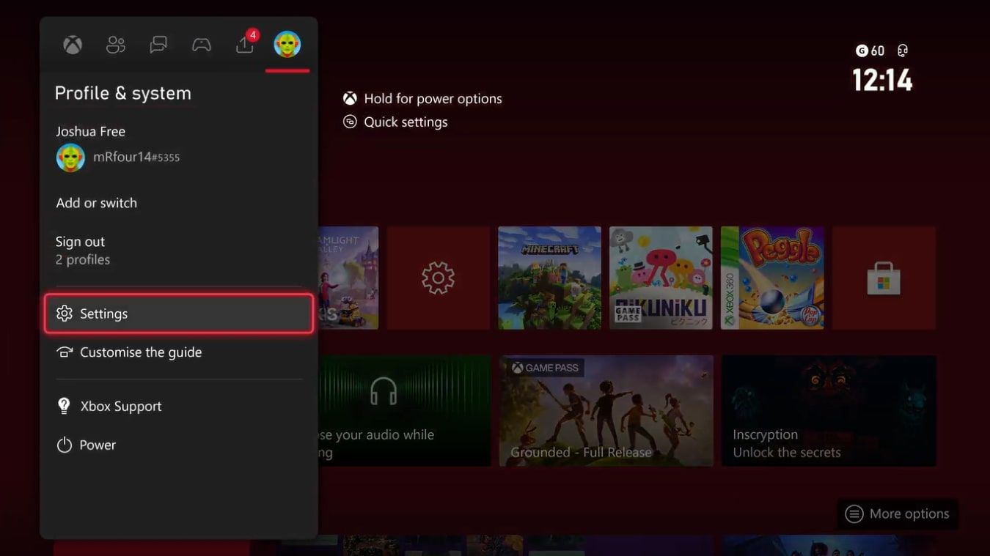Click the Hold for power options hint
Viewport: 990px width, 556px height.
point(422,98)
